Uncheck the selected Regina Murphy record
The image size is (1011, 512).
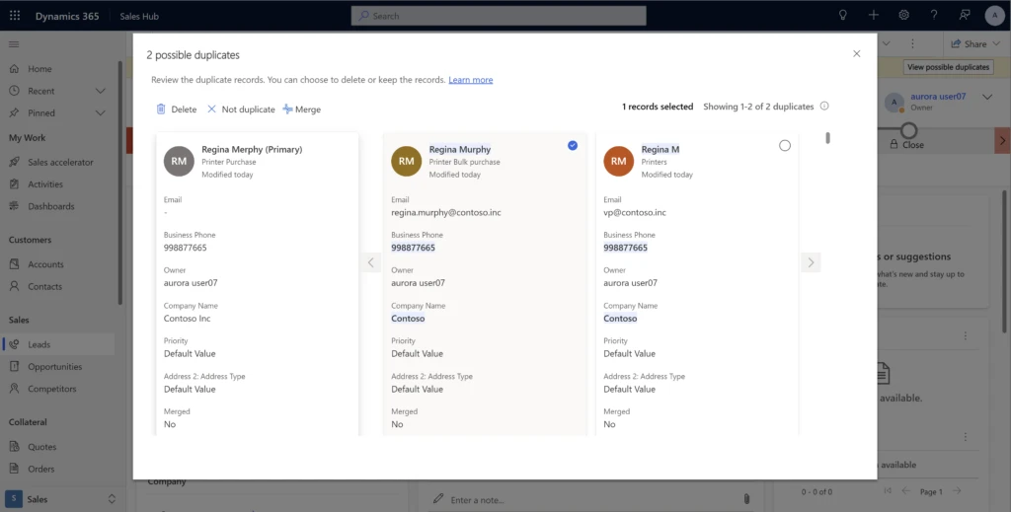(x=573, y=145)
